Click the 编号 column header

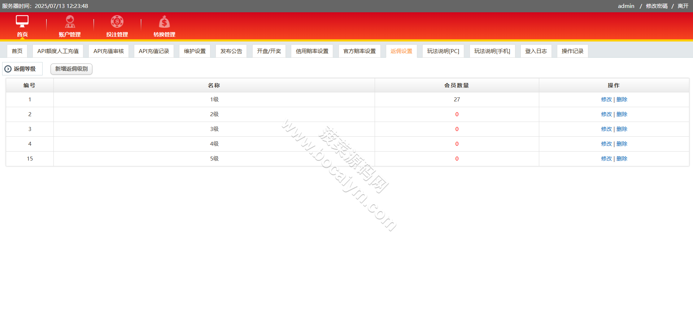click(30, 86)
